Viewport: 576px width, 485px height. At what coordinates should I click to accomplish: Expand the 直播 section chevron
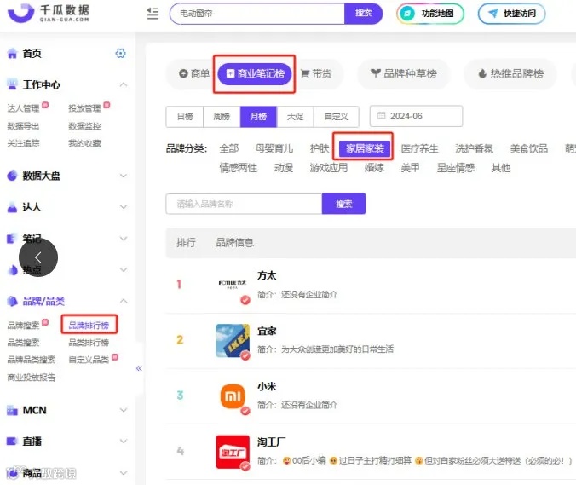[x=124, y=441]
